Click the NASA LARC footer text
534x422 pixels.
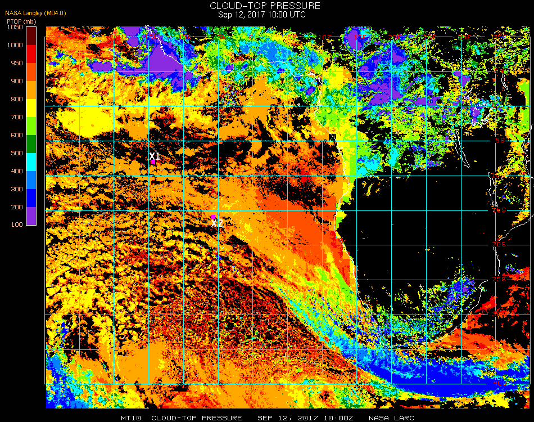[391, 418]
